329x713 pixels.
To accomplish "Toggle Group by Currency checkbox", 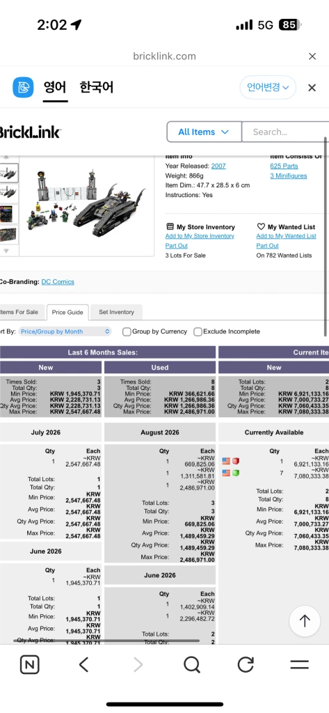I will click(127, 331).
